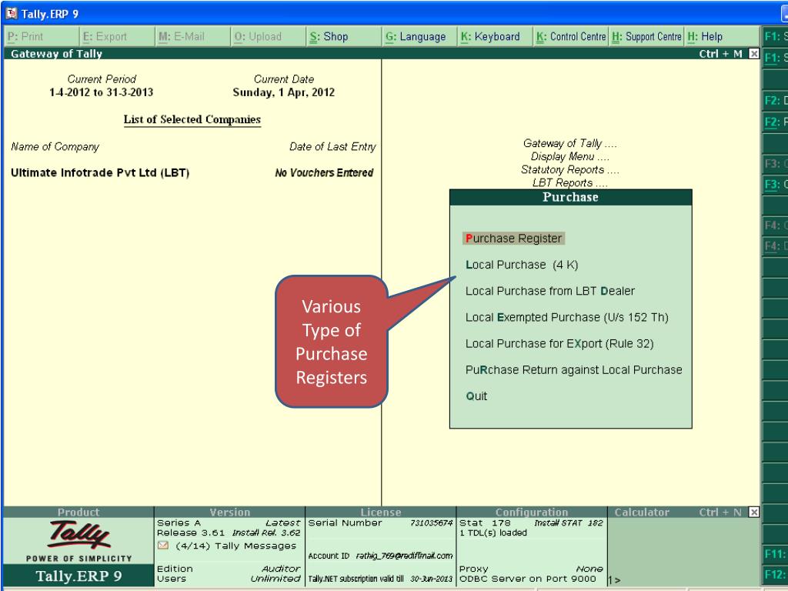
Task: Select company Ultimate Infotrade Pvt Ltd (LBT)
Action: click(100, 173)
